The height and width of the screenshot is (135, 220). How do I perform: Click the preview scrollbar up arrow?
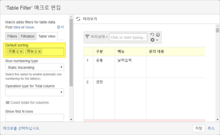218,26
